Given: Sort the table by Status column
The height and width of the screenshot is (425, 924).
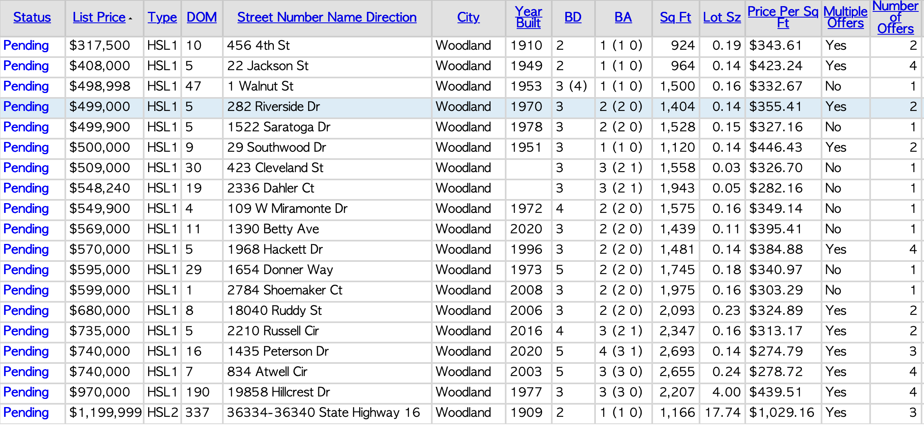Looking at the screenshot, I should tap(32, 18).
